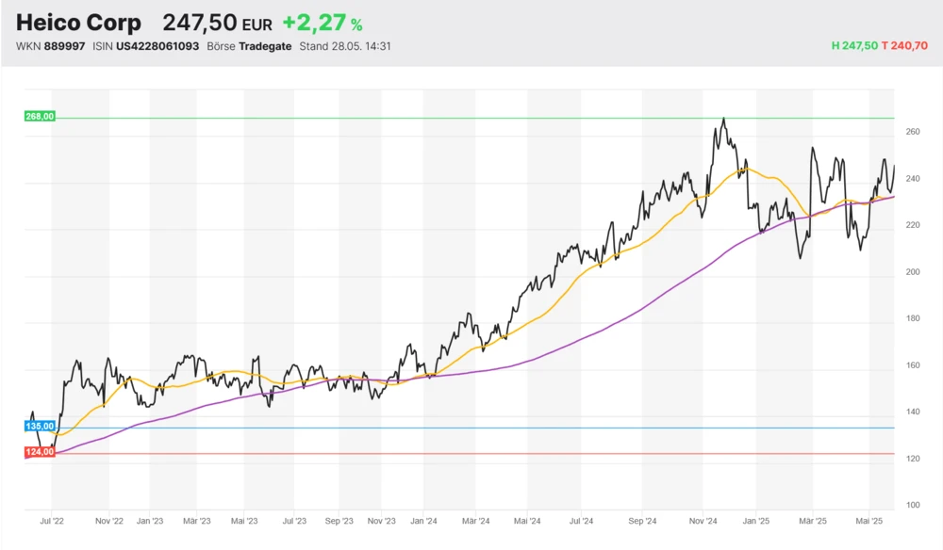Click the Stand 28.05. 14:31 timestamp
943x550 pixels.
click(344, 46)
